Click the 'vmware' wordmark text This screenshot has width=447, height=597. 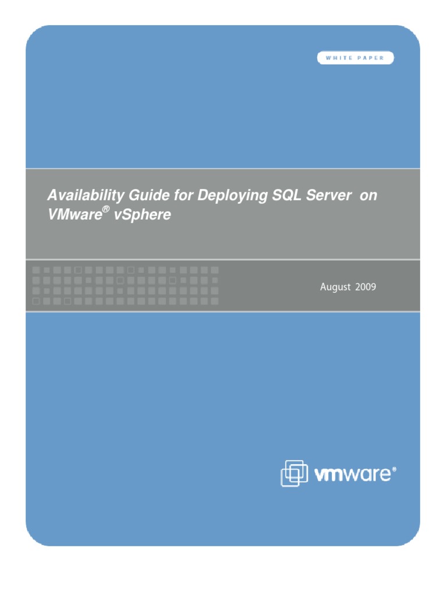pyautogui.click(x=354, y=475)
